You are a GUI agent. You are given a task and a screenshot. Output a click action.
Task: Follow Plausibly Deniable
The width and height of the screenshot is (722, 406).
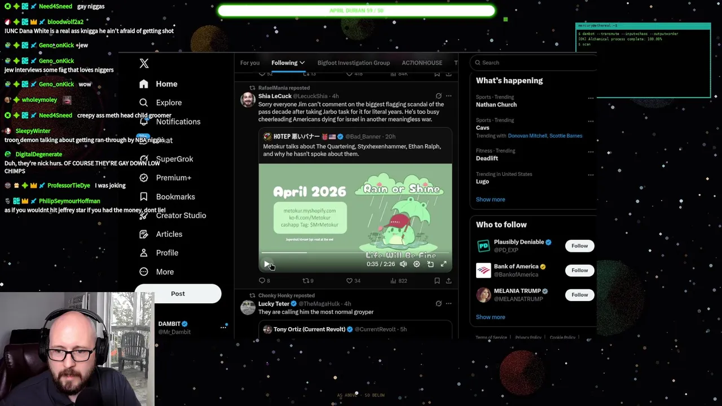(x=579, y=246)
